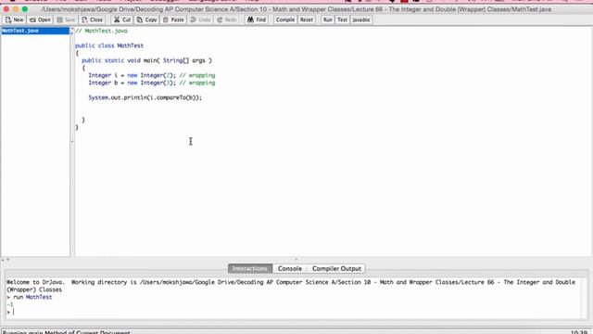593x334 pixels.
Task: Click the System.out.println(i.compareTo(b)) line
Action: (145, 97)
